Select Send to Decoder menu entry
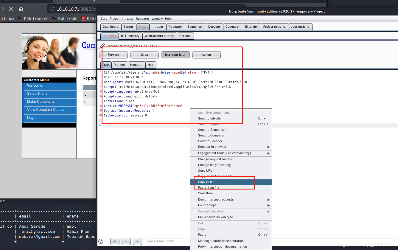This screenshot has height=250, width=398. [x=231, y=141]
